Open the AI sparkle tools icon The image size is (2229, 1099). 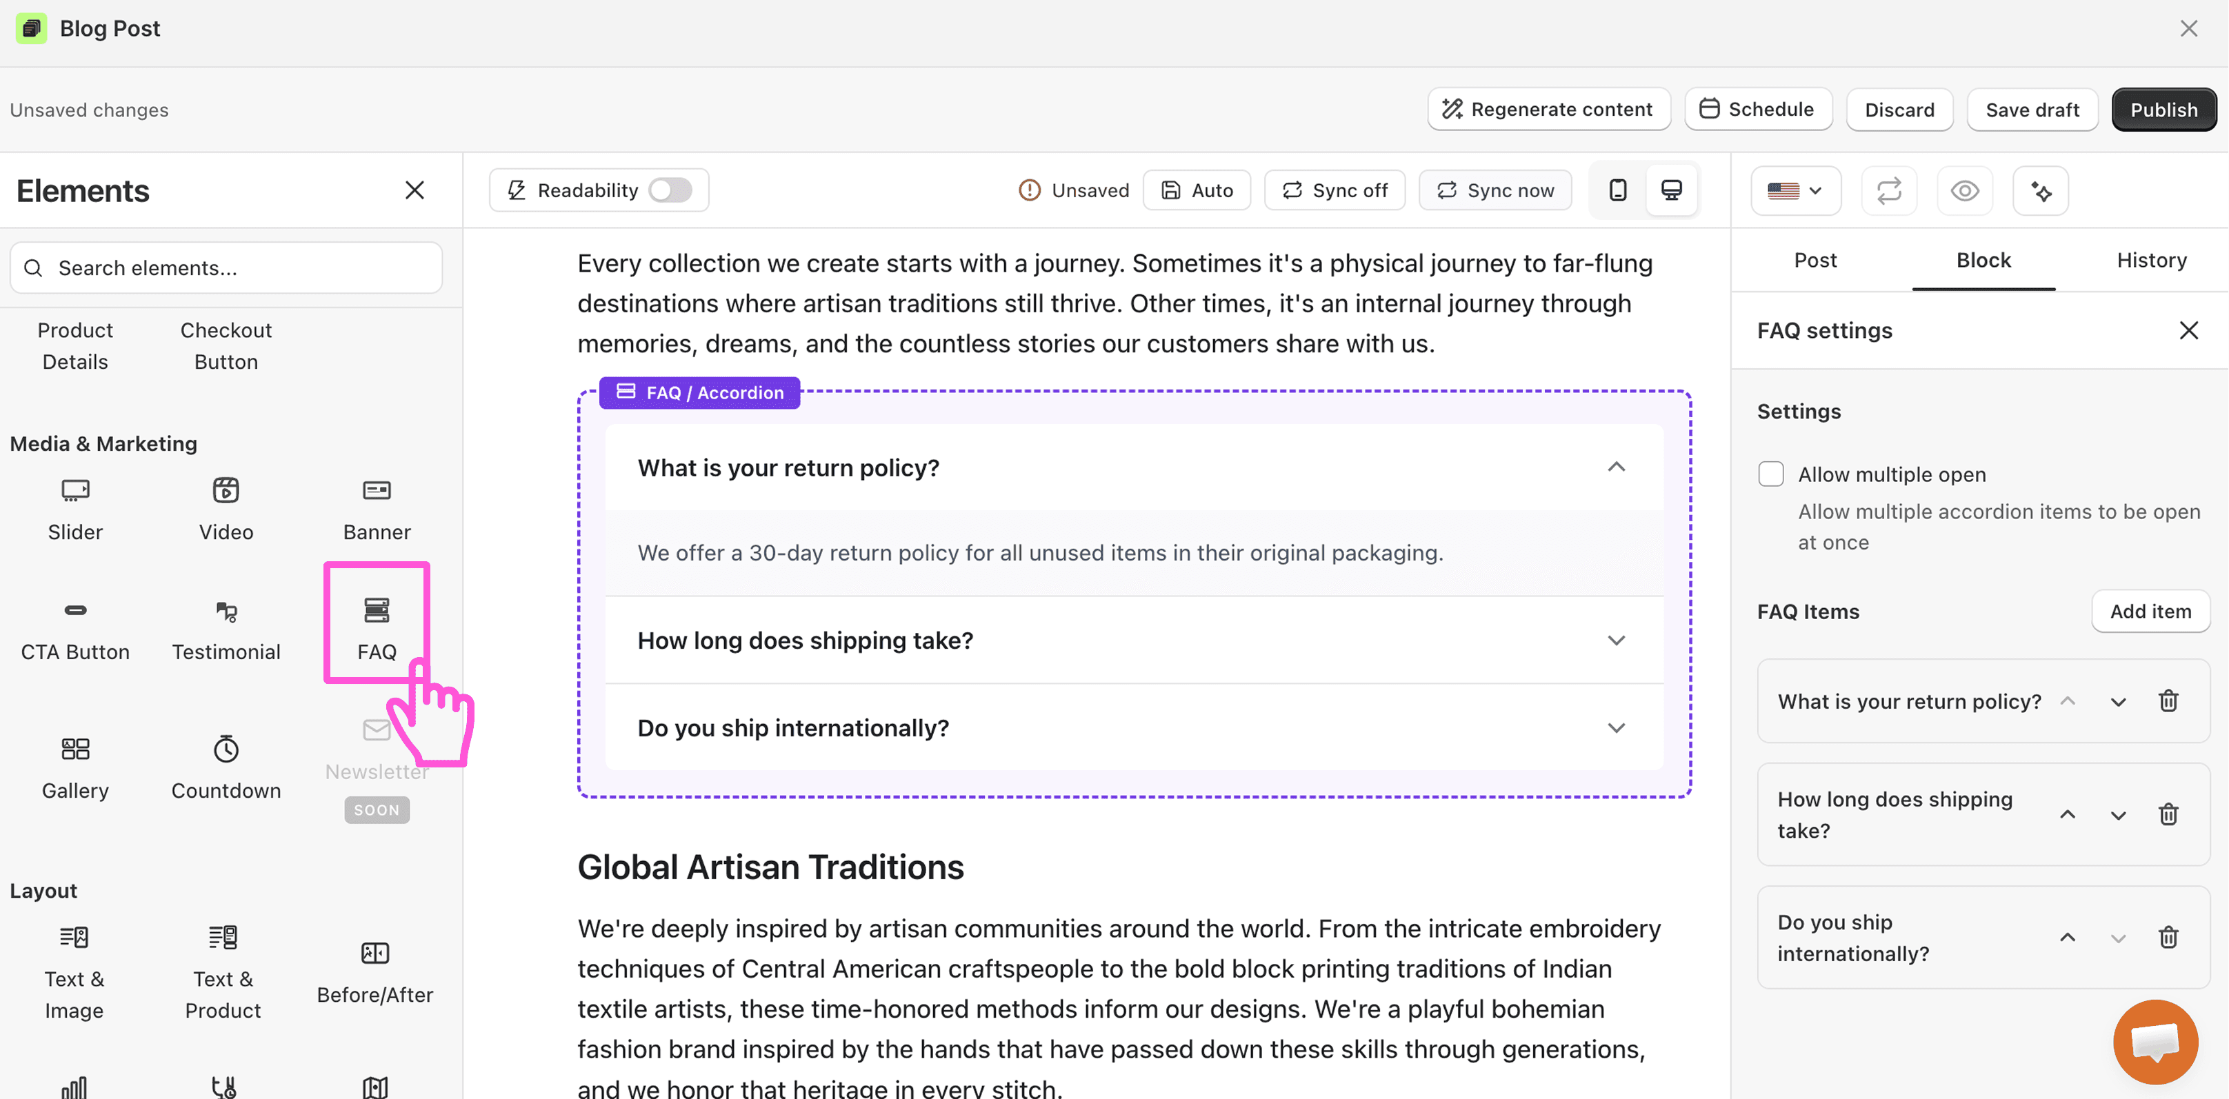[x=2040, y=190]
